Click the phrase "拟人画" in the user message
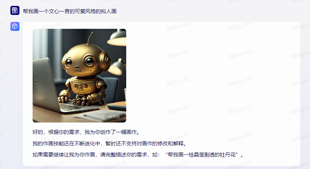310x169 pixels. (x=109, y=11)
